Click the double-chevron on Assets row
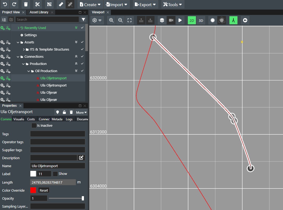This screenshot has width=283, height=210. [76, 42]
